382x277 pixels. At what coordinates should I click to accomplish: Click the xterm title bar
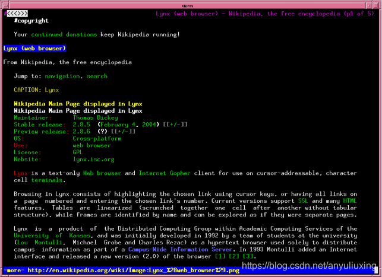coord(187,5)
